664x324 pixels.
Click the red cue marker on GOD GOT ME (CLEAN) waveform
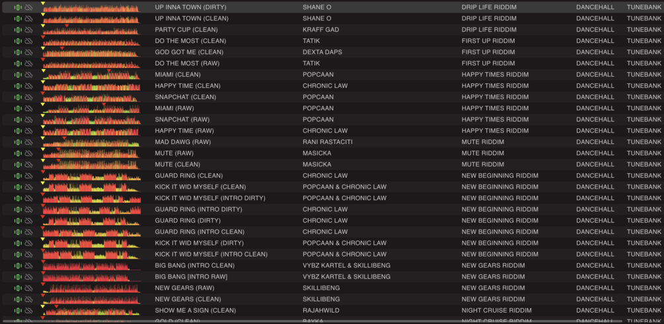(62, 49)
